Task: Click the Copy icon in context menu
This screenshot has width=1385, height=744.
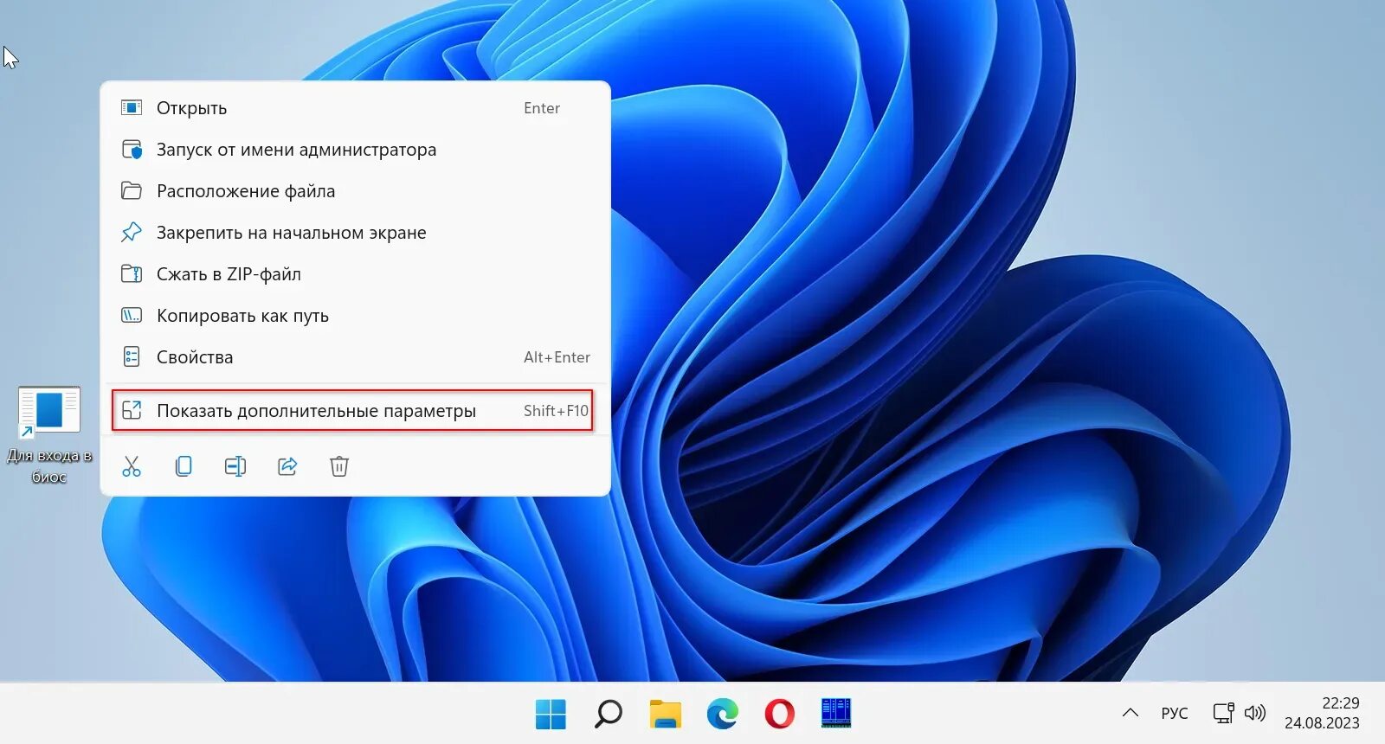Action: pyautogui.click(x=184, y=466)
